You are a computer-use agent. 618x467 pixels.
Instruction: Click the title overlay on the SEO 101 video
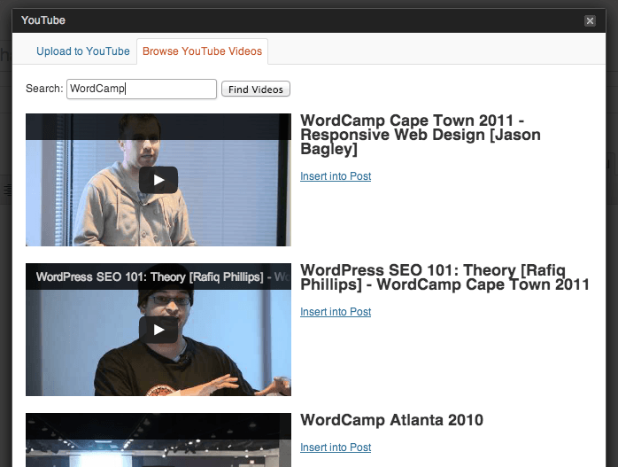click(x=158, y=276)
